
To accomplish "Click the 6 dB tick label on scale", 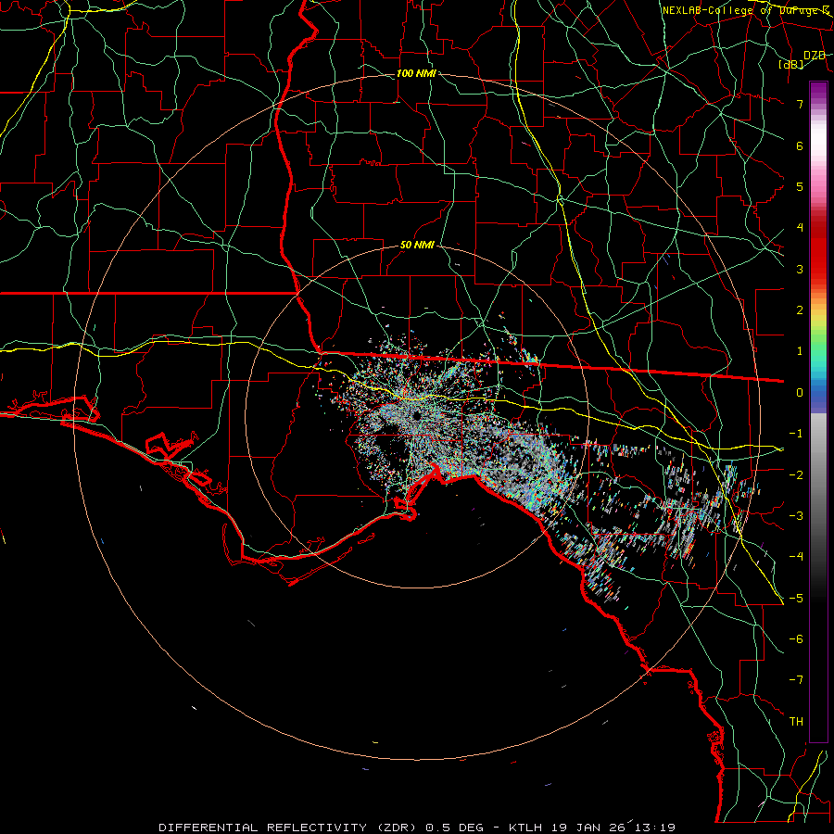I will point(800,145).
